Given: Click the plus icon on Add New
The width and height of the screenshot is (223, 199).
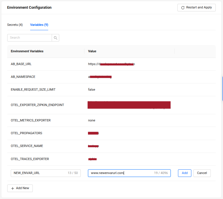Looking at the screenshot, I should click(x=12, y=188).
